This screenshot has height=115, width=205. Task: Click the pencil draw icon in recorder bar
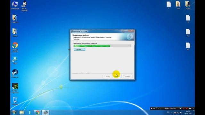pos(181,108)
